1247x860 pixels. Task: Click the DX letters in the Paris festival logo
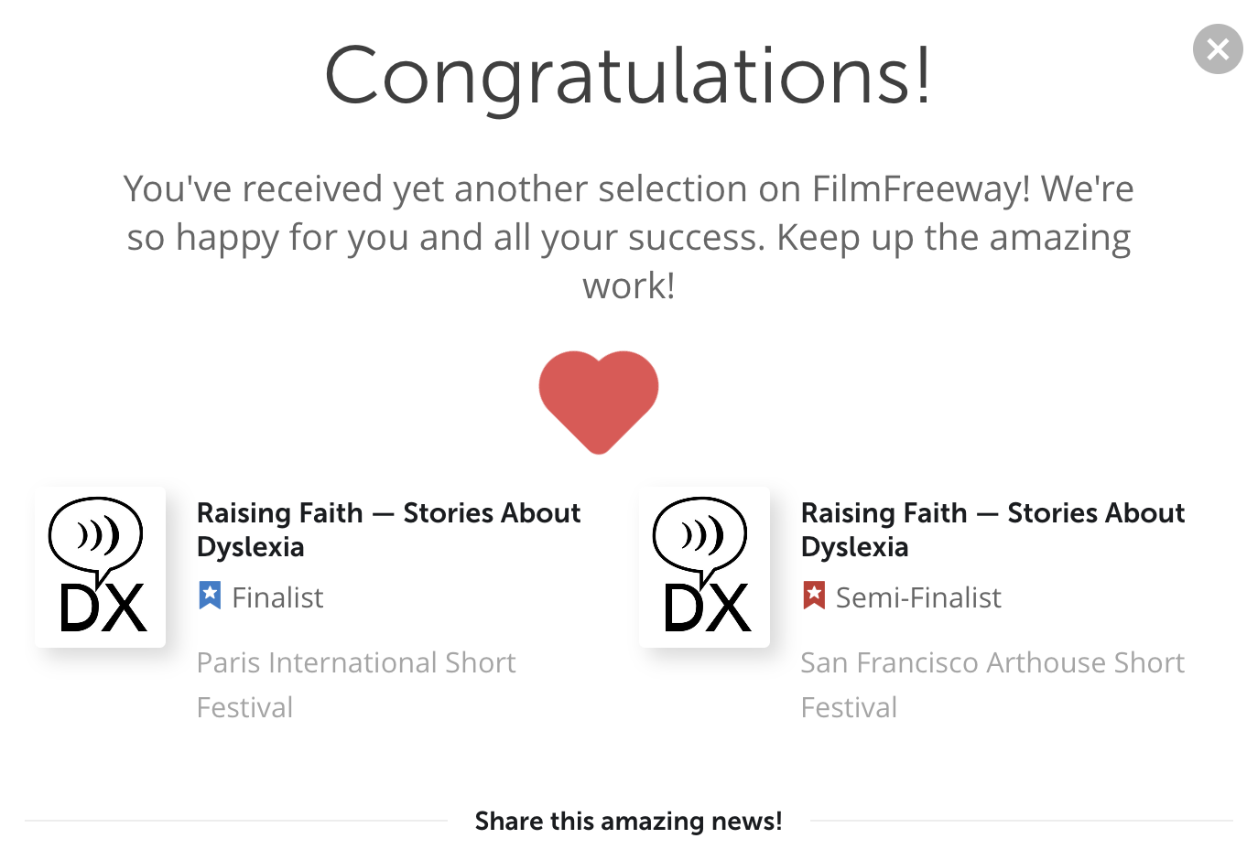[x=103, y=608]
